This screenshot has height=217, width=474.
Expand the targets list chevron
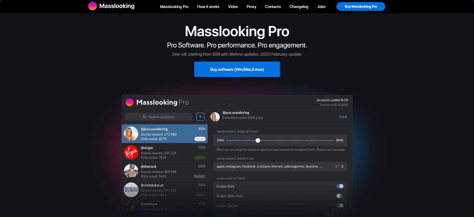342,166
